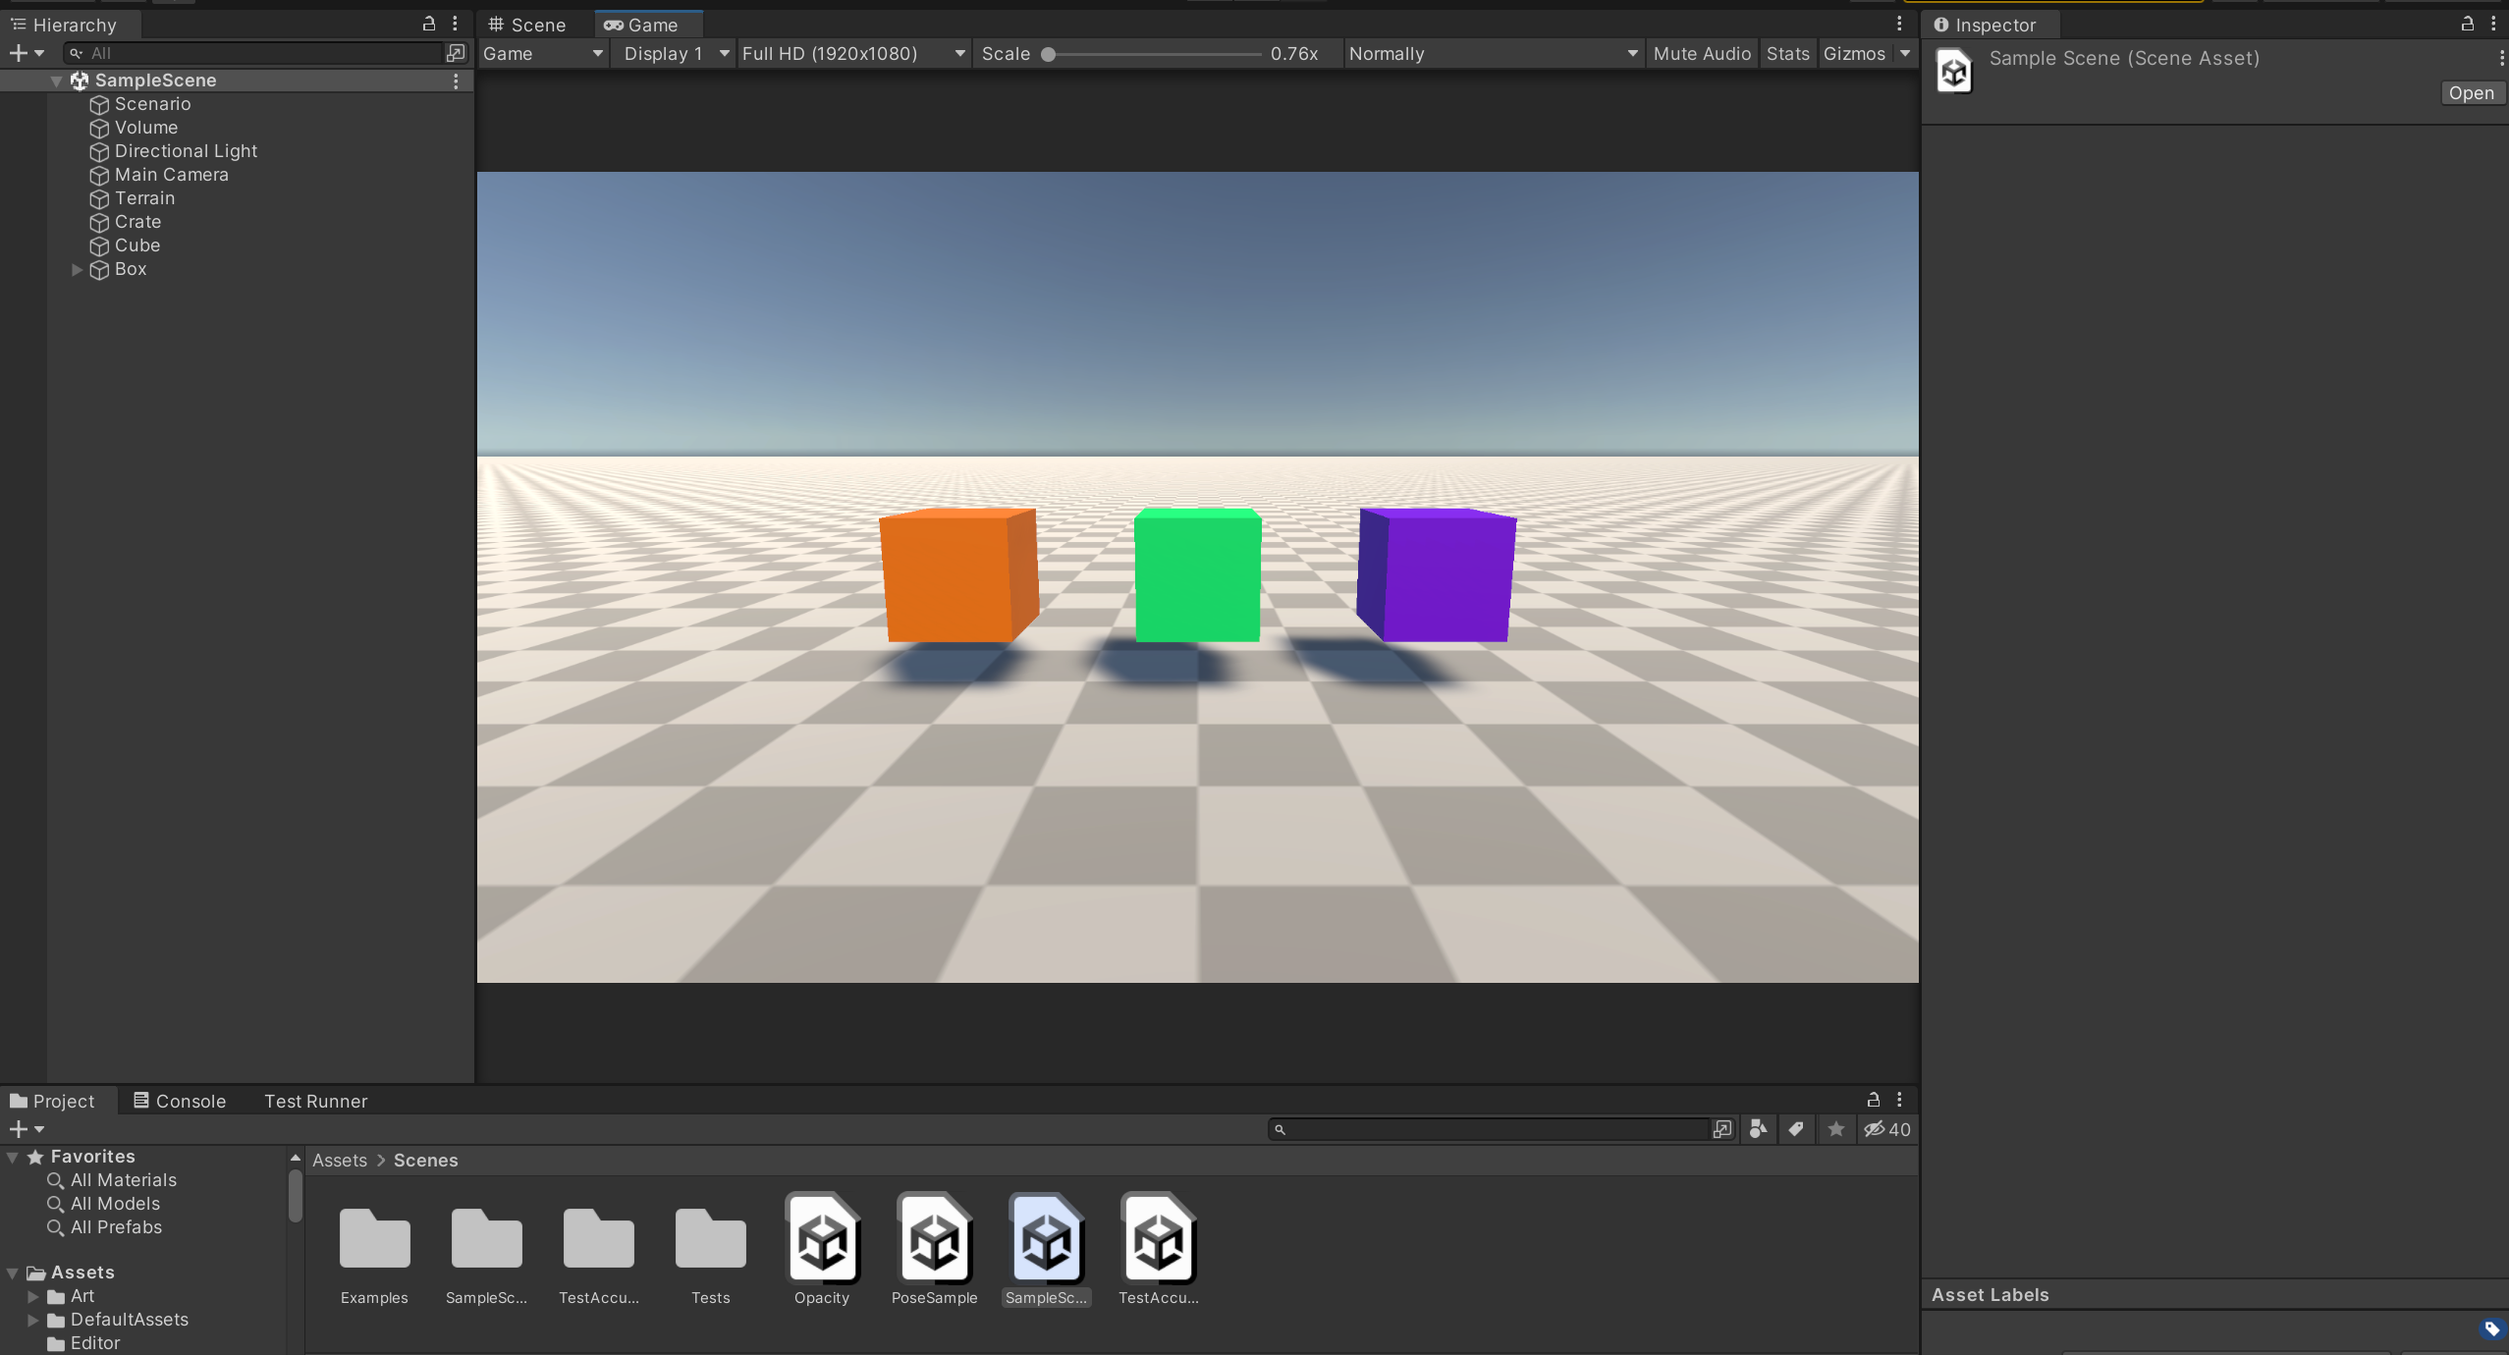Click SampleScene three-dot menu in Hierarchy
Screen dimensions: 2509x1355
[x=456, y=81]
